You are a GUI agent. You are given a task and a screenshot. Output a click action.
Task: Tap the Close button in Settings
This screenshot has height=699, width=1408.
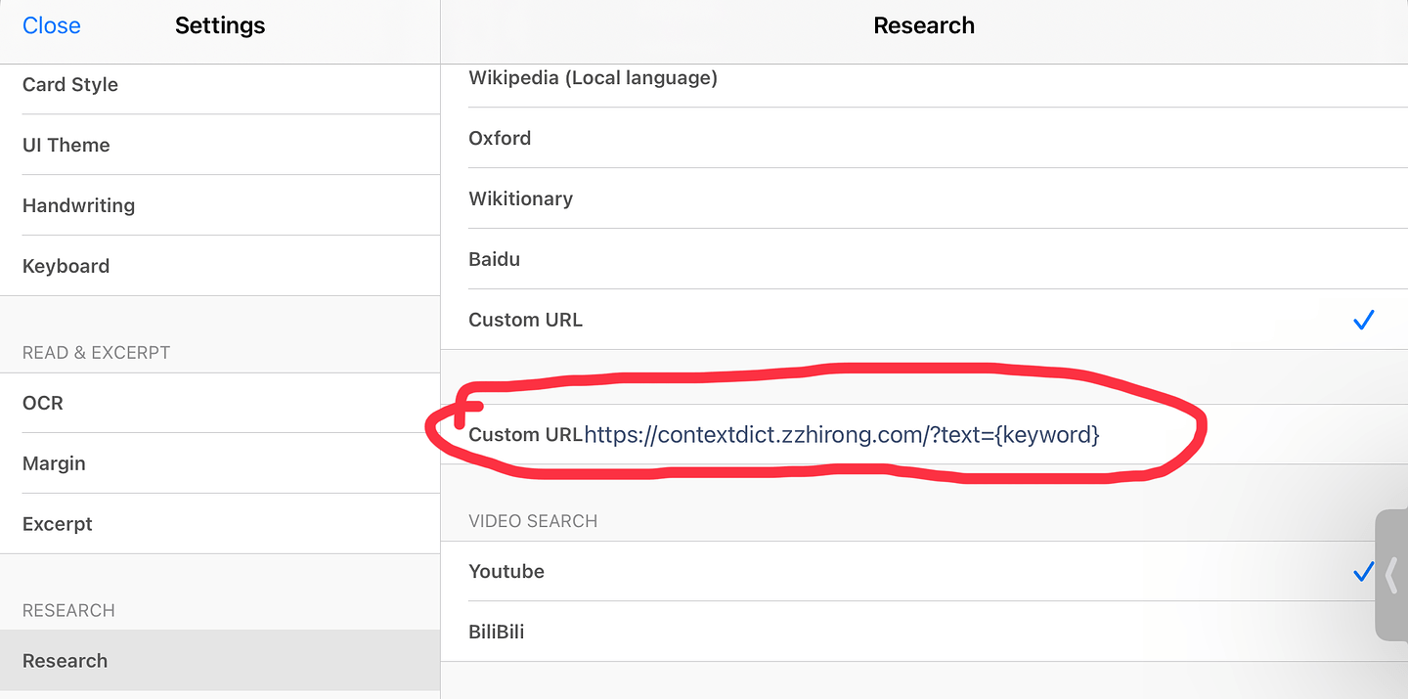pos(52,25)
